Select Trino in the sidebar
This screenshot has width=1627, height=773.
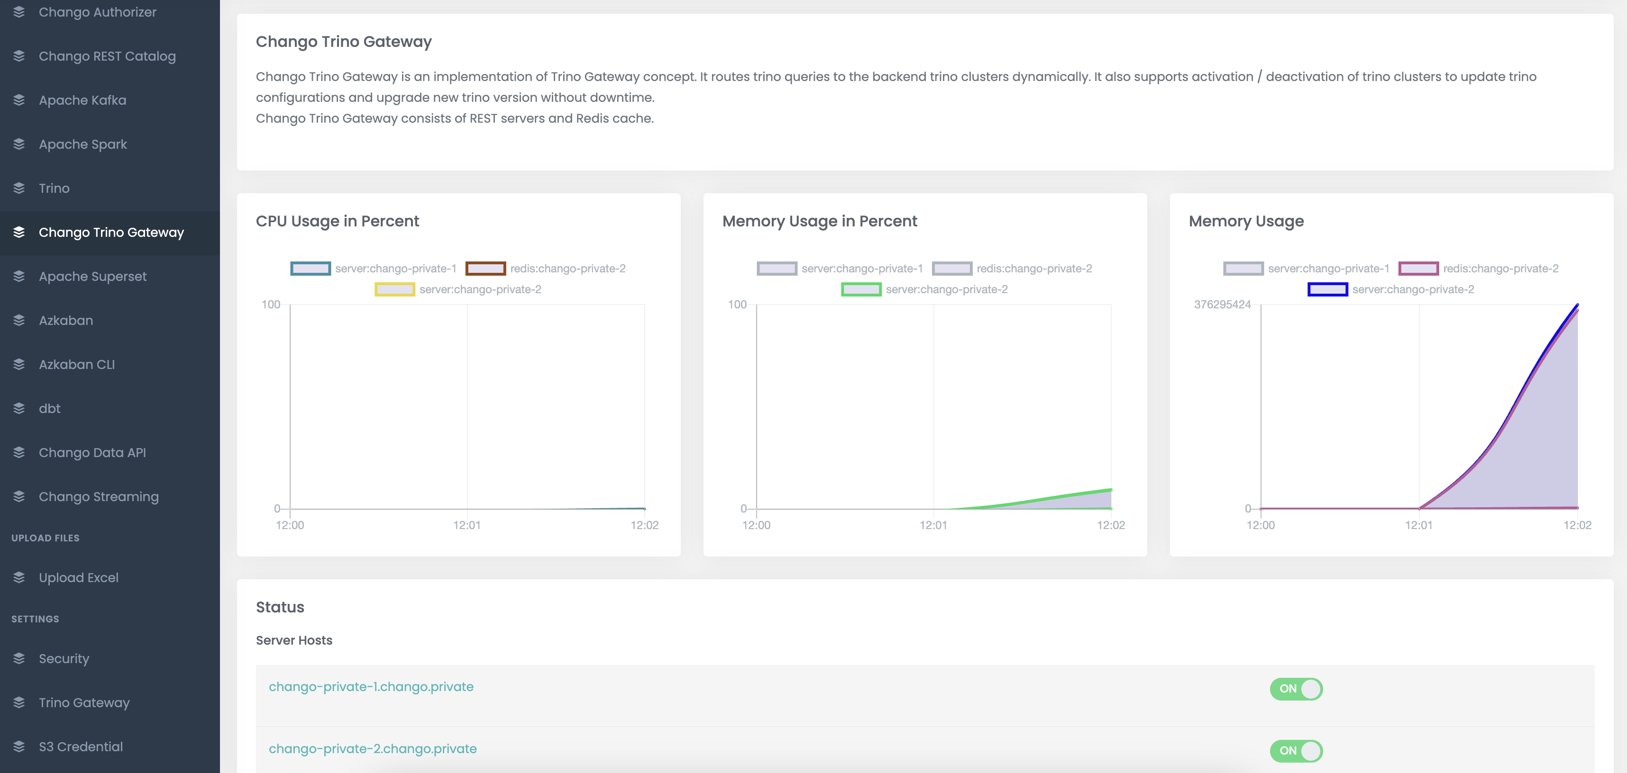pos(110,188)
